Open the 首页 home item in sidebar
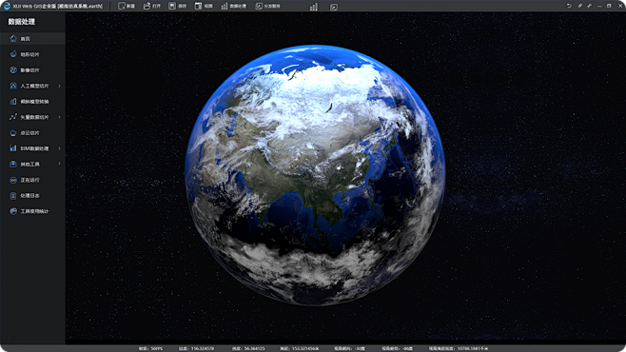 tap(32, 39)
